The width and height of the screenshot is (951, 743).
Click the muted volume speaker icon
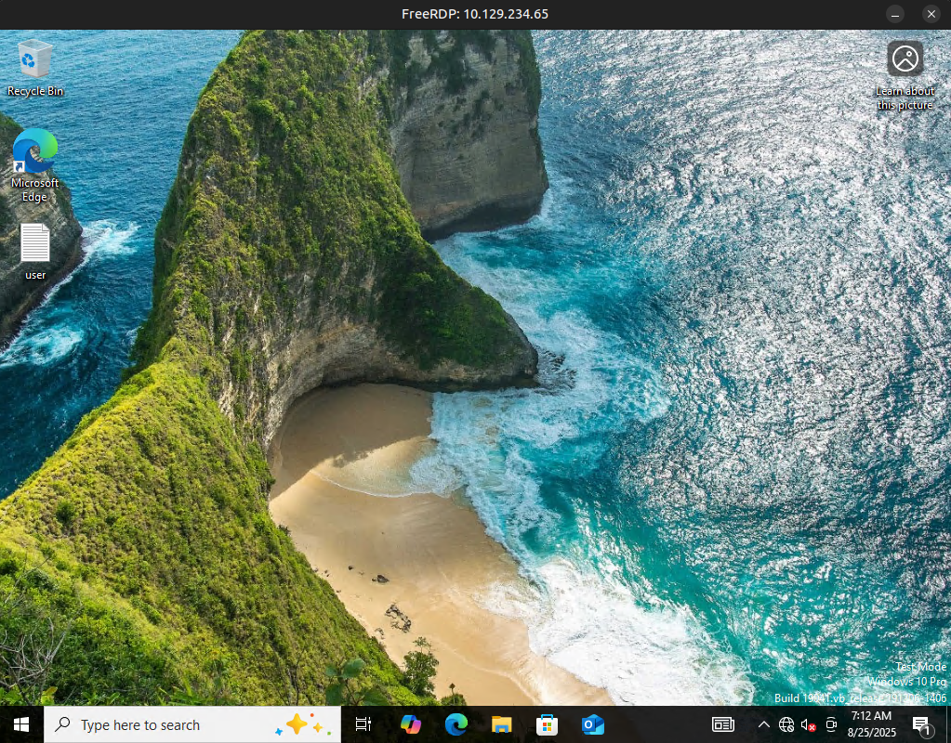tap(809, 724)
